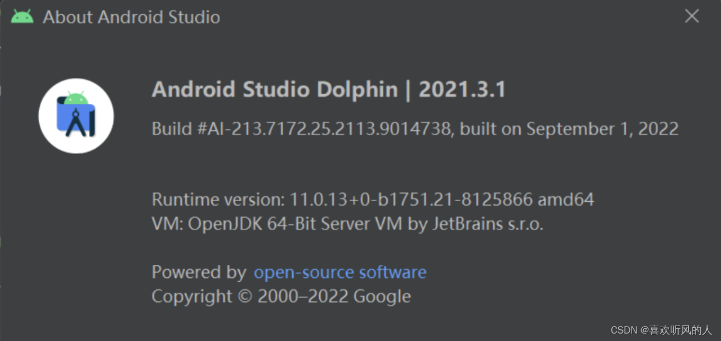Select the Copyright 2000–2022 Google text

point(281,296)
